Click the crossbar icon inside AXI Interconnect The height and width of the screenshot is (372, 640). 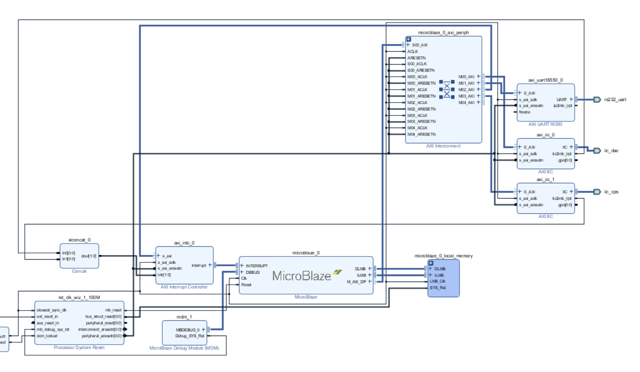click(447, 90)
